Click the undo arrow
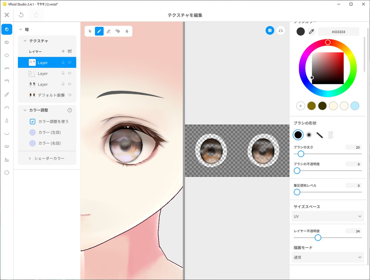This screenshot has height=280, width=370. point(21,15)
